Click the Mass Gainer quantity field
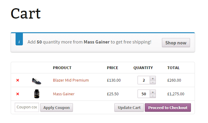This screenshot has width=208, height=123. point(144,94)
